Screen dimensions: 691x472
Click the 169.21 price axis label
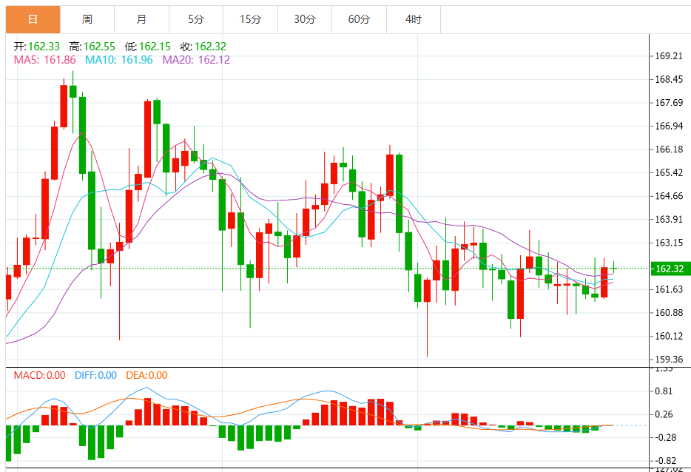669,56
